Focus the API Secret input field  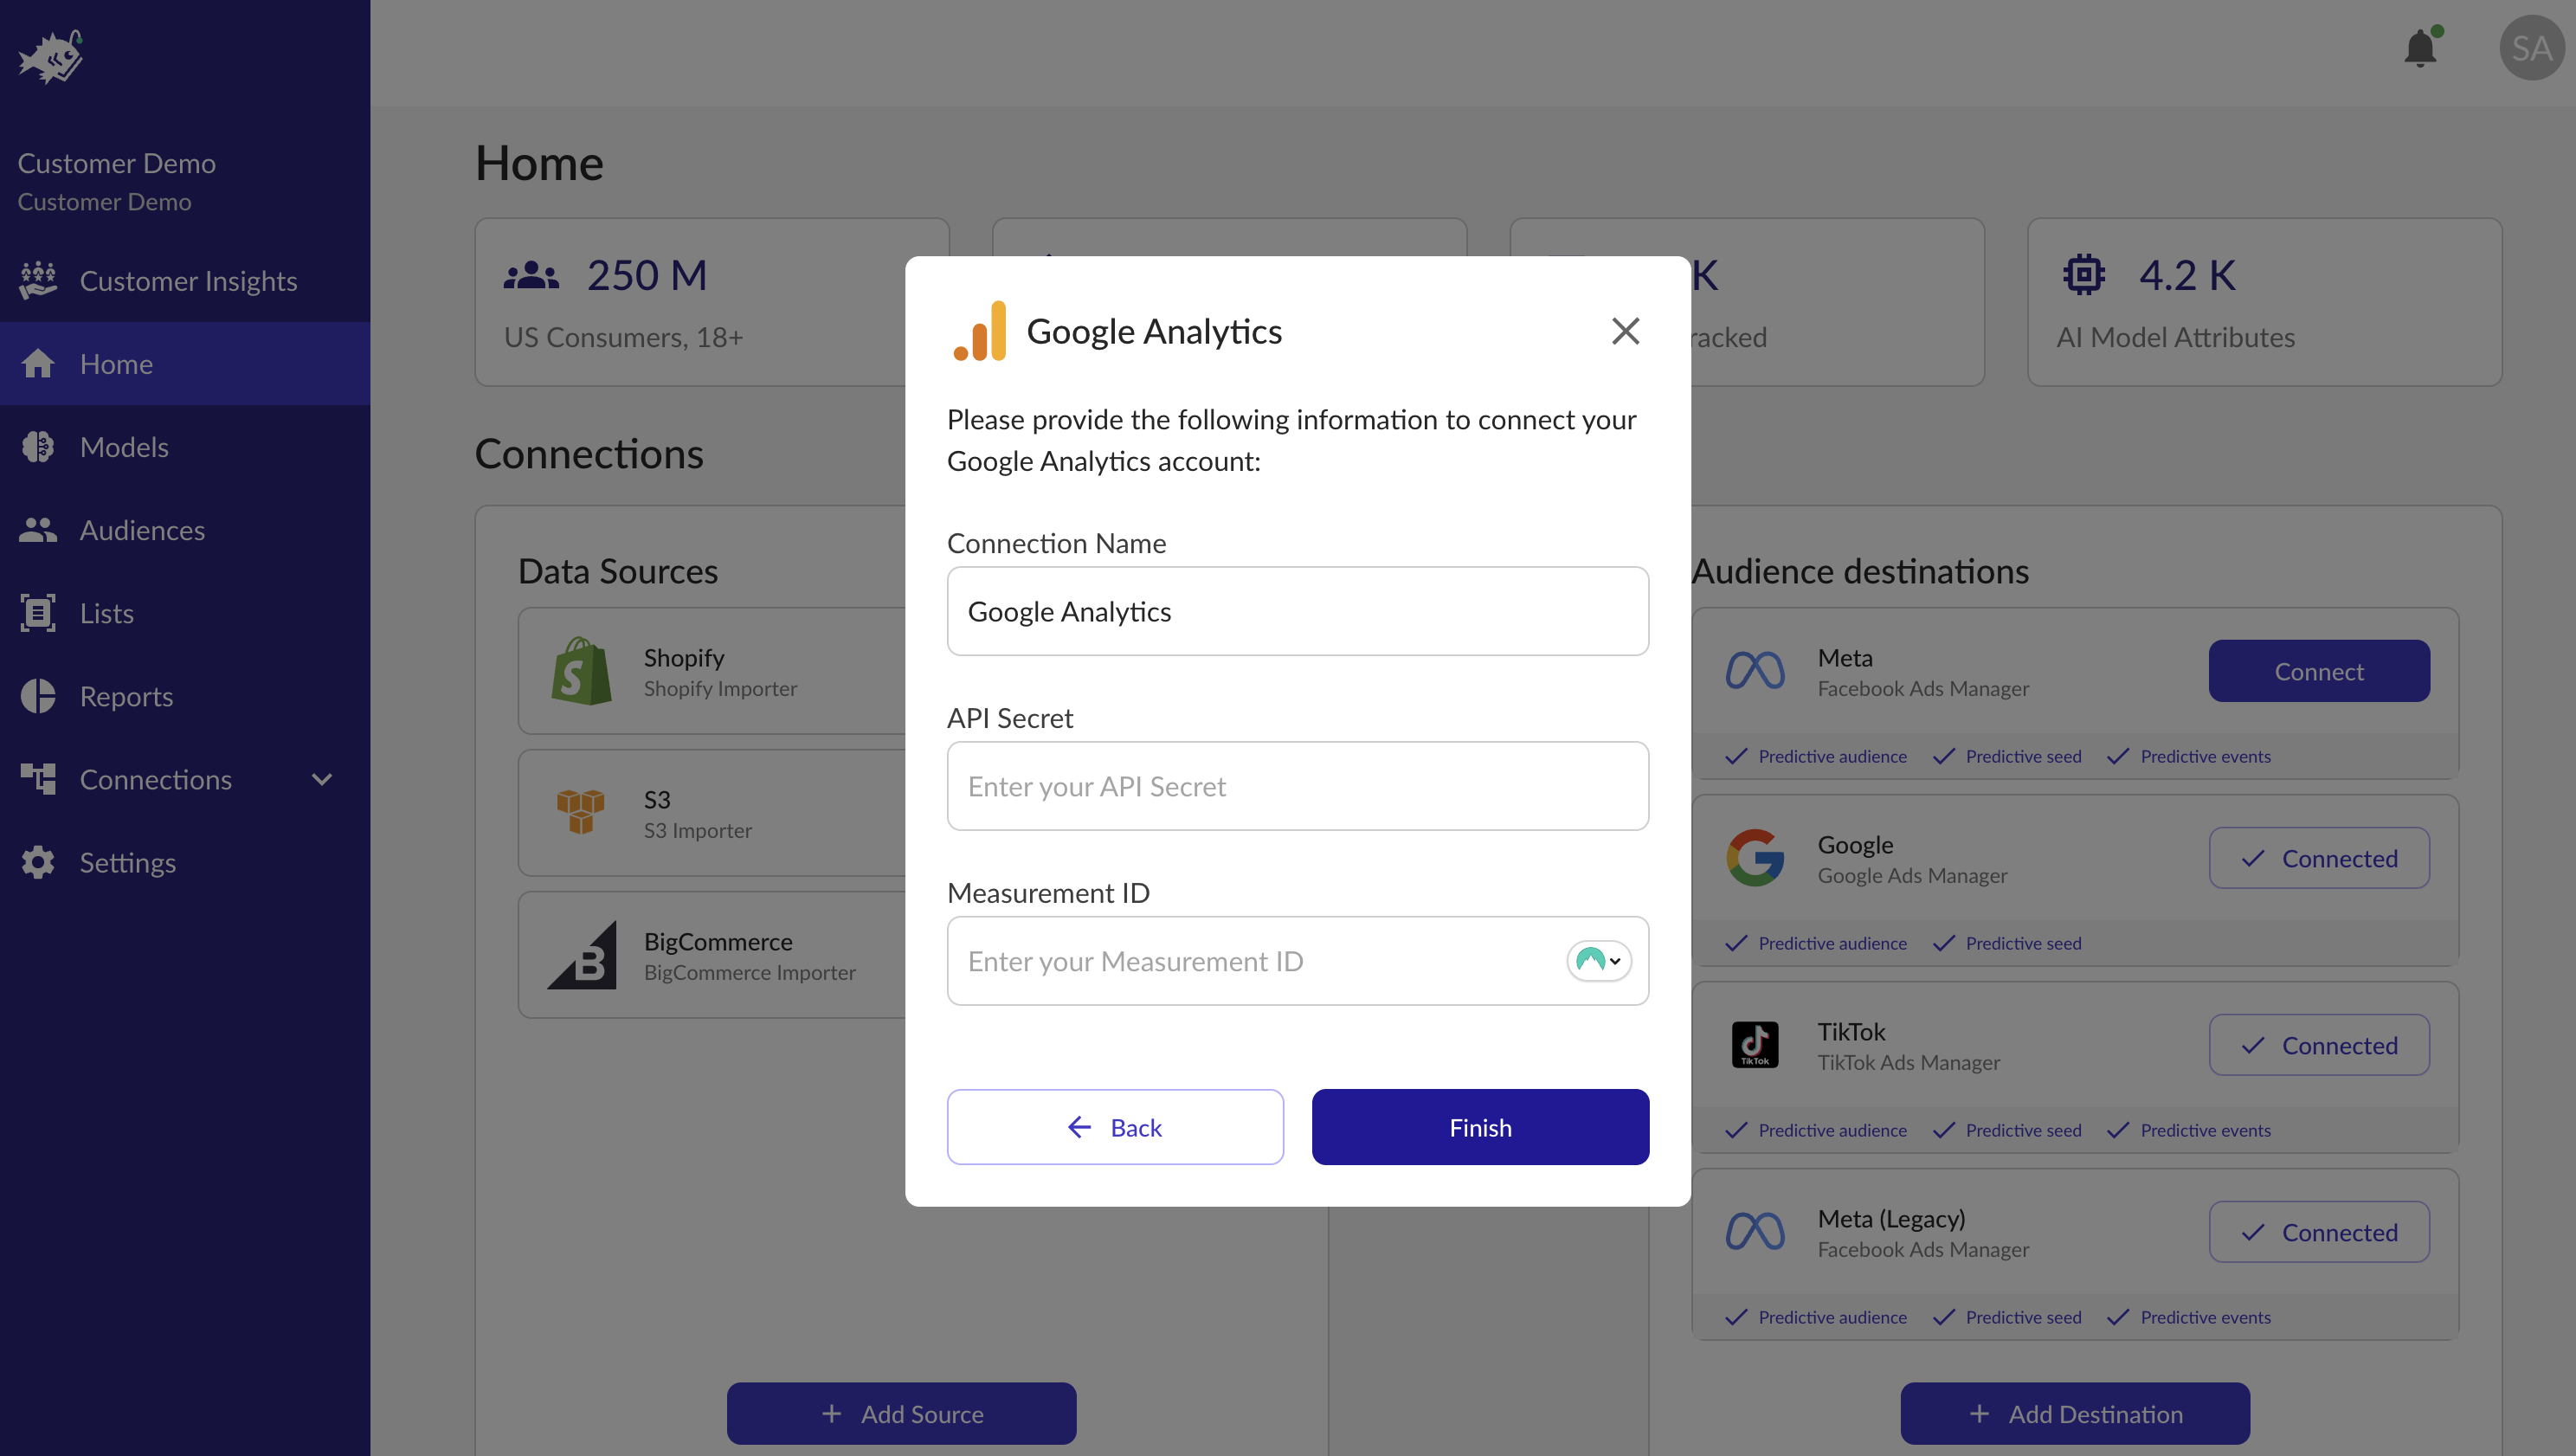1297,786
